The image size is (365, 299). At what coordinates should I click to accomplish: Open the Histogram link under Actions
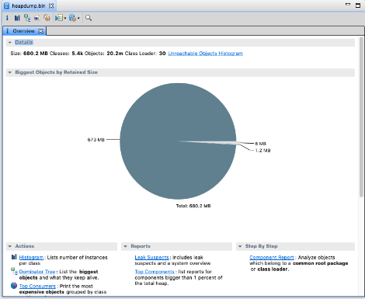point(31,257)
